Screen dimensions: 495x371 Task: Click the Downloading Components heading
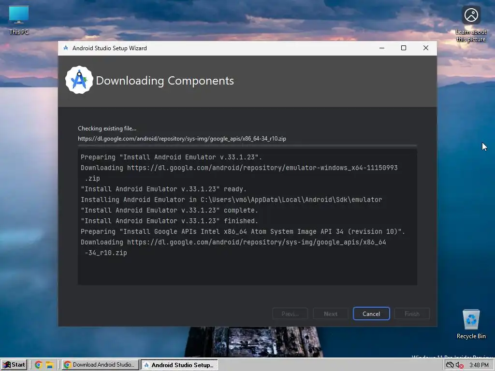tap(165, 81)
